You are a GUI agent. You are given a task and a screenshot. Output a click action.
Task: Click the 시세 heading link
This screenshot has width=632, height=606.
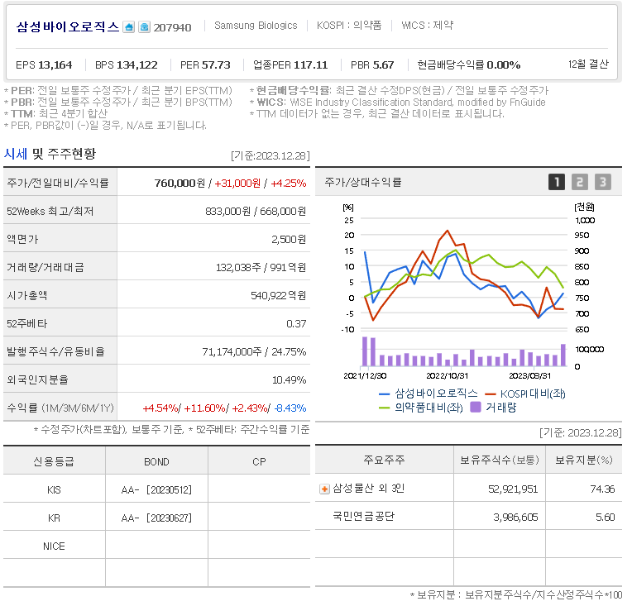pos(16,154)
